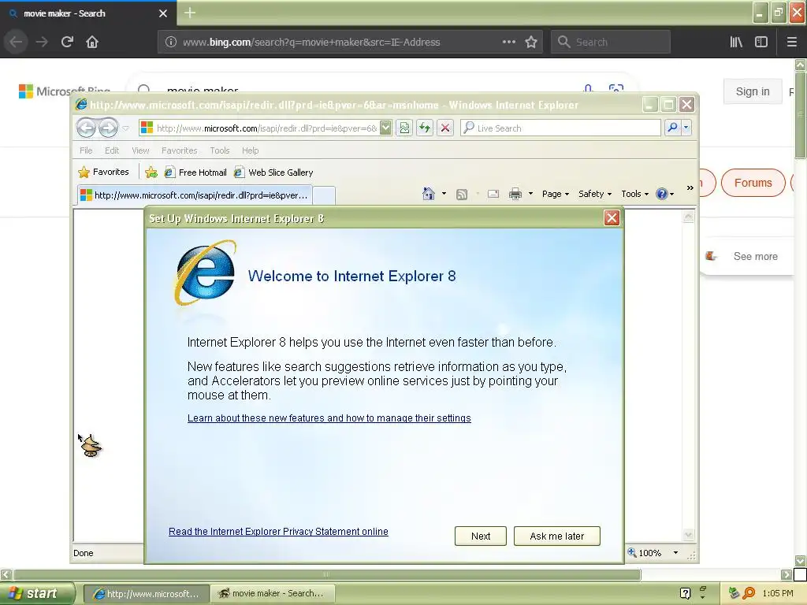Open the Free Hotmail favorite link

[x=195, y=173]
